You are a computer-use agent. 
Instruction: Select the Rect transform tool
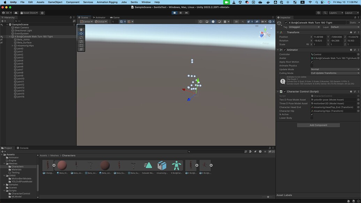pyautogui.click(x=81, y=45)
